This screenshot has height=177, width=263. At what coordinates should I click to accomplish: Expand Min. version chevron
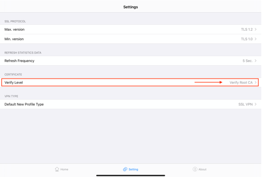coord(256,39)
